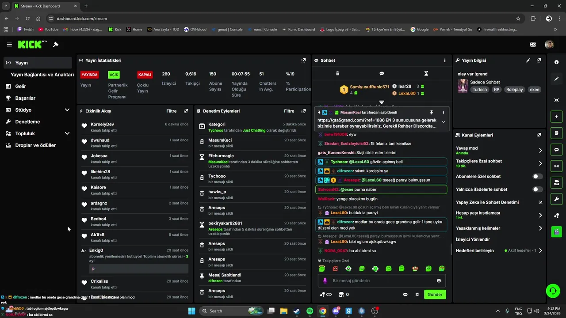Click the info icon in right sidebar

pyautogui.click(x=556, y=62)
